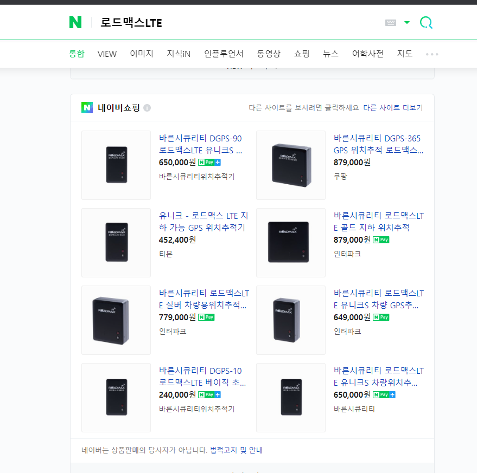Image resolution: width=477 pixels, height=473 pixels.
Task: Click 인터파크 seller under the 649,000원 listing
Action: [x=347, y=331]
